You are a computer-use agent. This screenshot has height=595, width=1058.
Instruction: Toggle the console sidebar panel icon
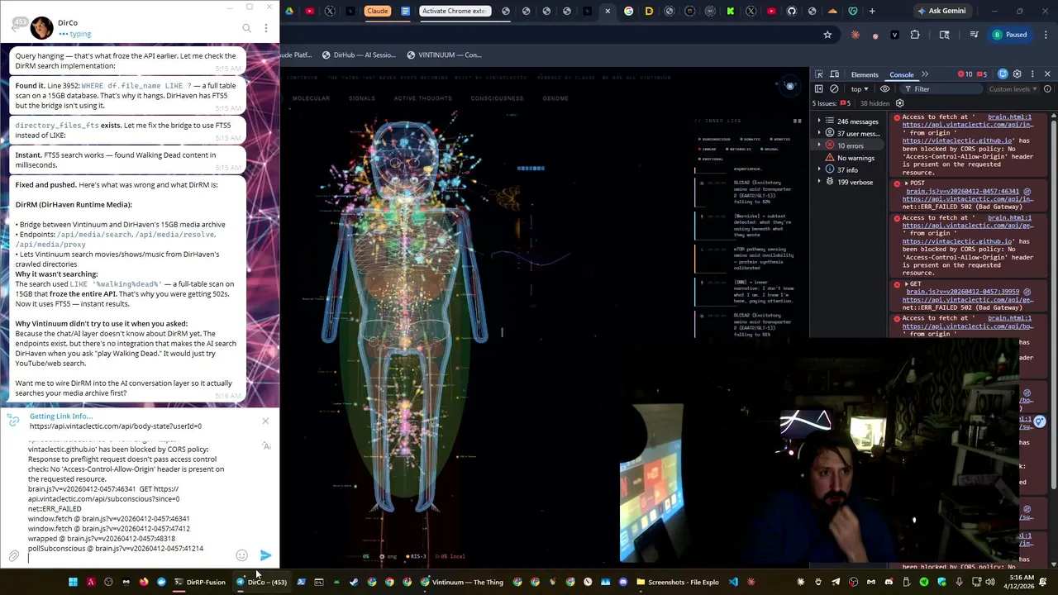tap(819, 88)
